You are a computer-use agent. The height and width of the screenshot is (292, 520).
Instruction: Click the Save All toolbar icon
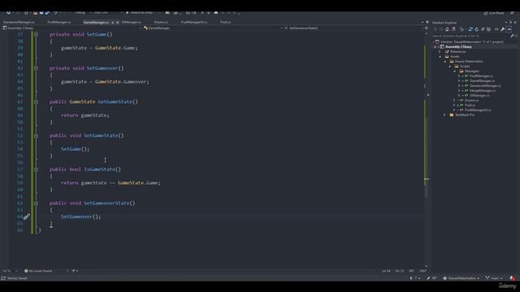click(x=47, y=13)
